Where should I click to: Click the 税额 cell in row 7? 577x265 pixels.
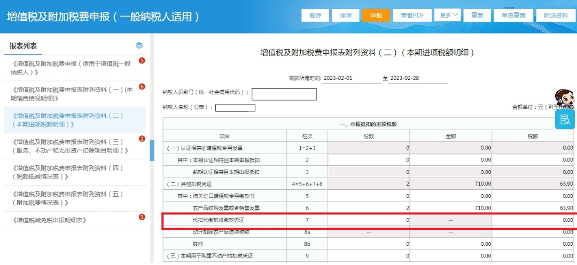(x=534, y=220)
